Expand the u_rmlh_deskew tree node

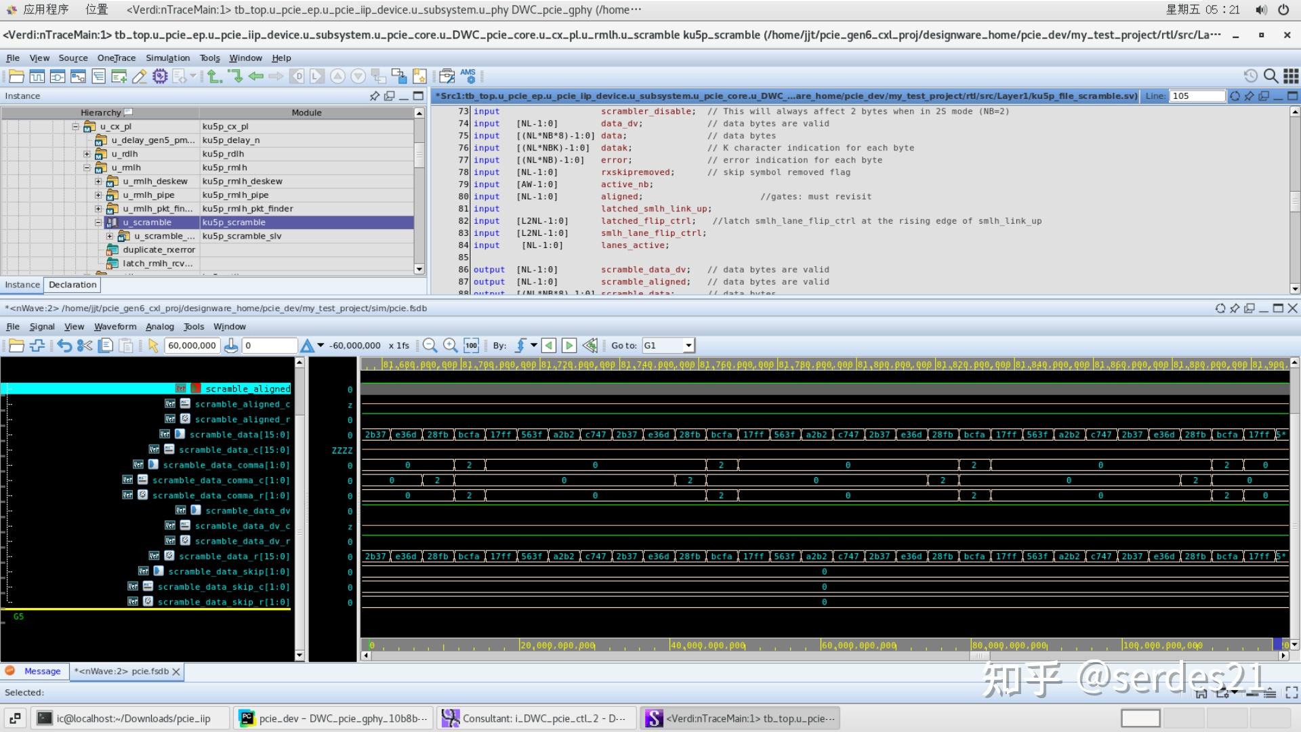tap(98, 182)
